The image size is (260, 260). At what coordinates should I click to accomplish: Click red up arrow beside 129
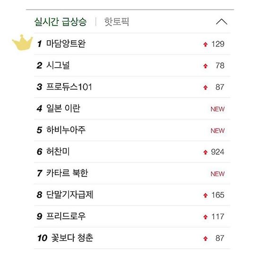tap(206, 44)
